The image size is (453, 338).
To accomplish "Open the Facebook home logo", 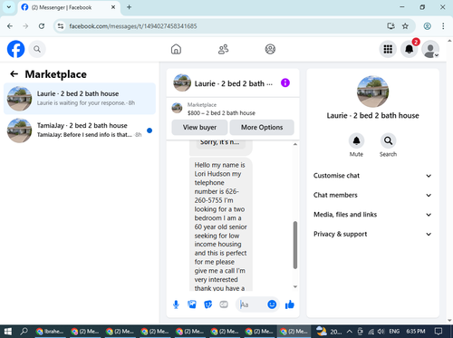I will click(15, 49).
